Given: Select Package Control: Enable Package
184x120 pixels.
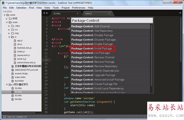Looking at the screenshot, I should [x=110, y=44].
